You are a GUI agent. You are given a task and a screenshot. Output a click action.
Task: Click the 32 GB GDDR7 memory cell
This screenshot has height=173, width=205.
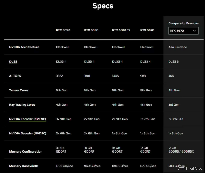coord(61,150)
